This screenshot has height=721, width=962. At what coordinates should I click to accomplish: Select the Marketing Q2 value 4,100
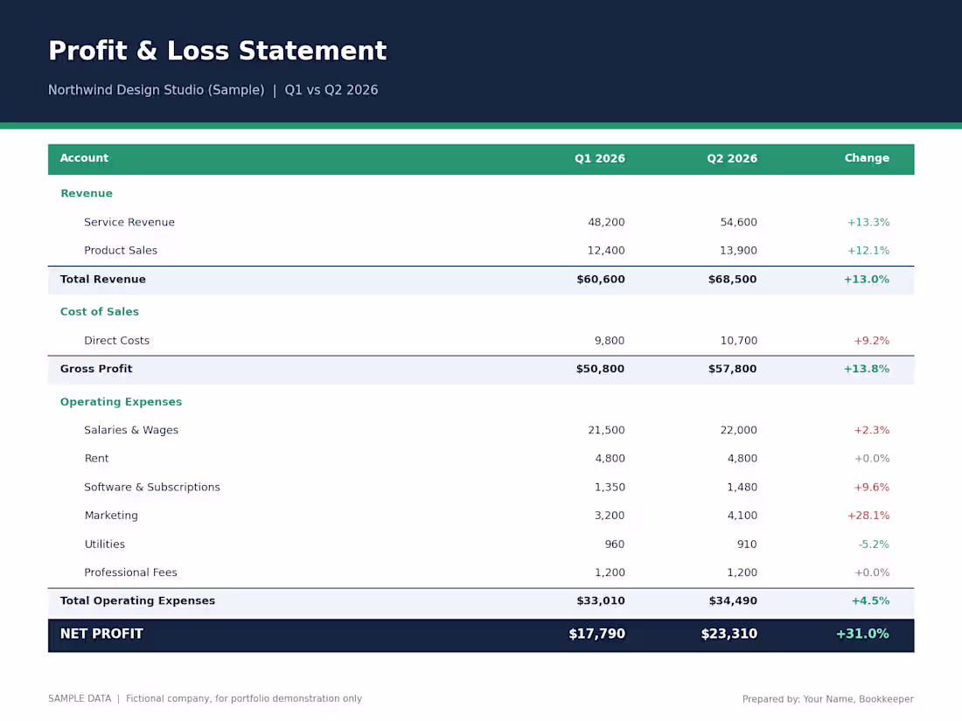coord(742,515)
